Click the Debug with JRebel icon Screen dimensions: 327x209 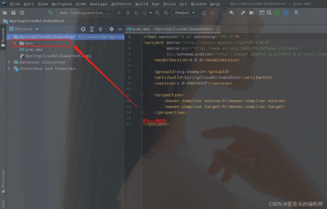[166, 13]
